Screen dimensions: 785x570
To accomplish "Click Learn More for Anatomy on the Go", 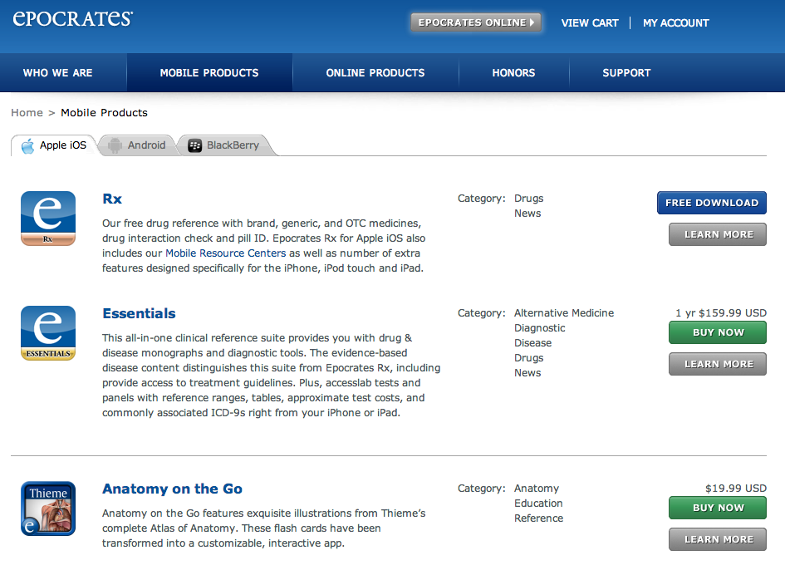I will tap(718, 539).
